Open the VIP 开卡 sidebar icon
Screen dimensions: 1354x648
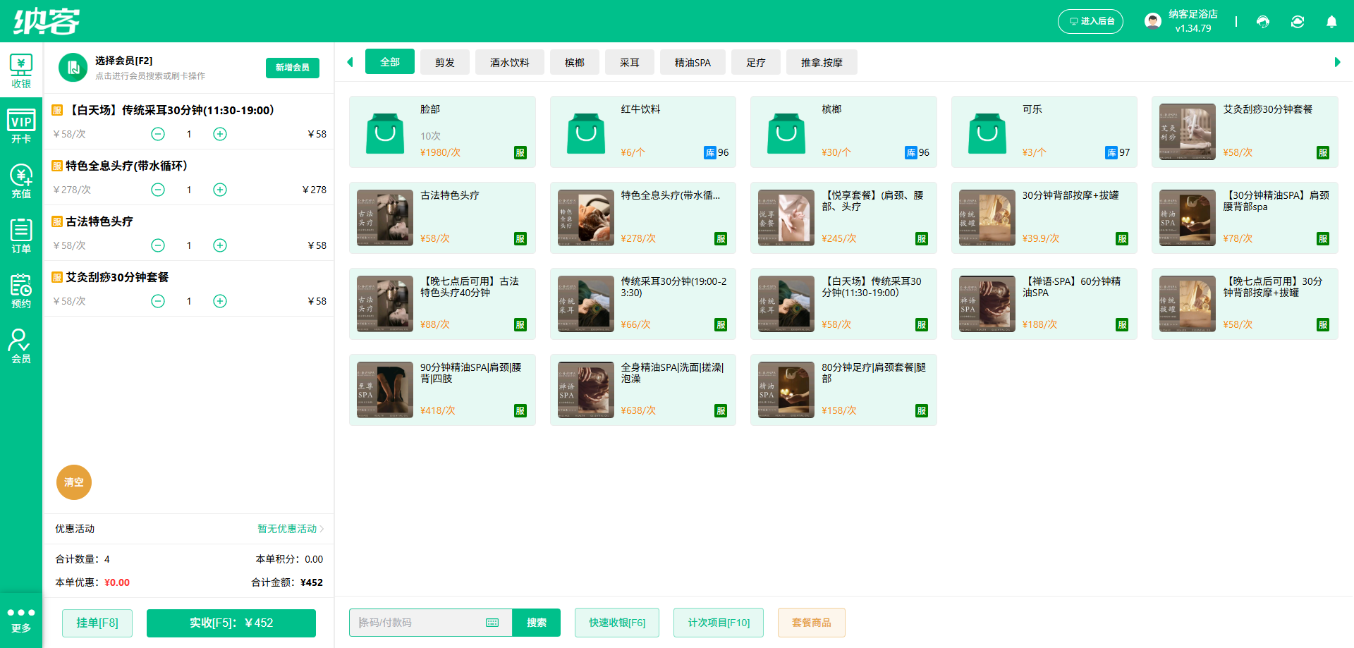pyautogui.click(x=21, y=126)
